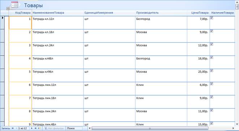Click the current record number box '1 из 12'

click(x=24, y=128)
